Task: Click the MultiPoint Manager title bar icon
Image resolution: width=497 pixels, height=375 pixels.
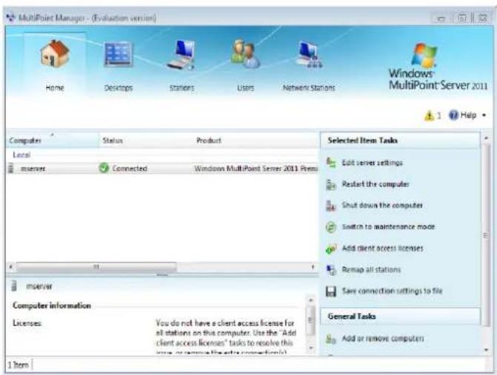Action: (x=11, y=18)
